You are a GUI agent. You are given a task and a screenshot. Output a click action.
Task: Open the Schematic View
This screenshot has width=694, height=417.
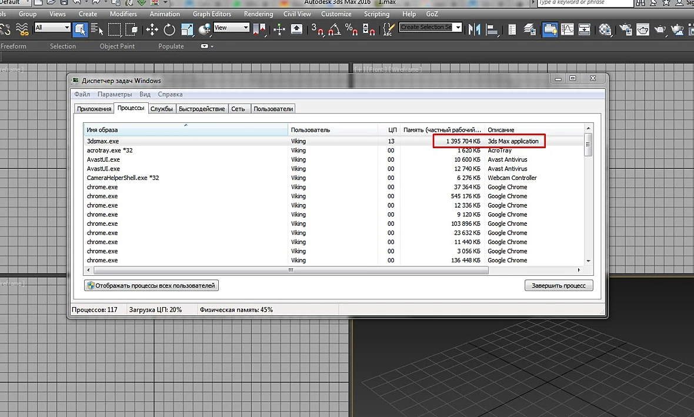click(x=584, y=29)
